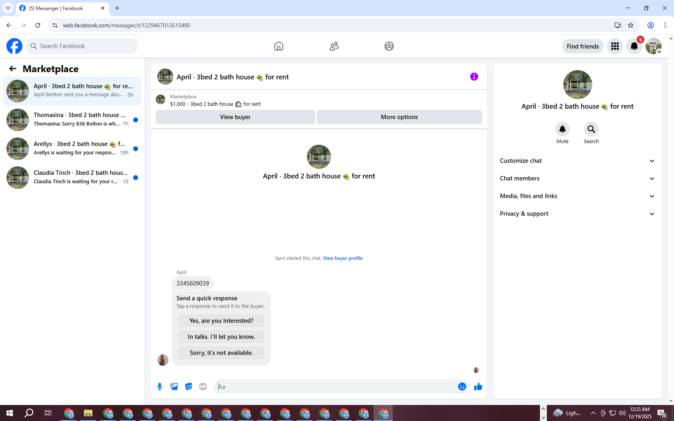Choose a sticker icon in composer
674x421 pixels.
point(189,387)
